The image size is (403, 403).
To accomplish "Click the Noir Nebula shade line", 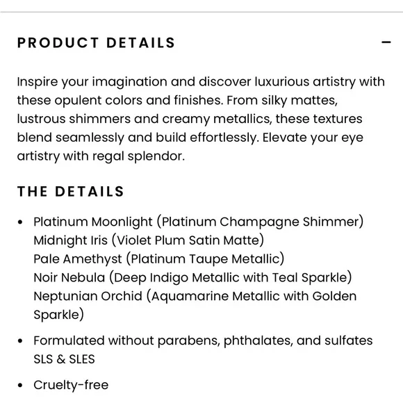I will click(x=192, y=277).
